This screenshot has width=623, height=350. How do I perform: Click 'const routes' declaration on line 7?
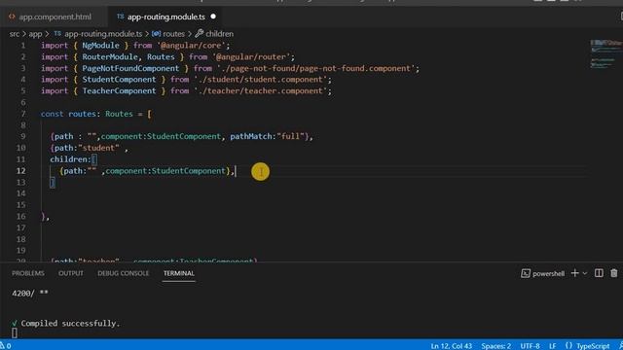click(x=68, y=114)
